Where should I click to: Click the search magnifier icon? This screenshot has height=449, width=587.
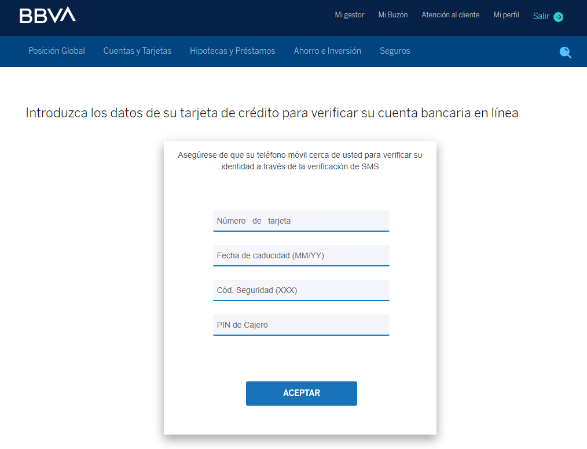click(x=565, y=52)
